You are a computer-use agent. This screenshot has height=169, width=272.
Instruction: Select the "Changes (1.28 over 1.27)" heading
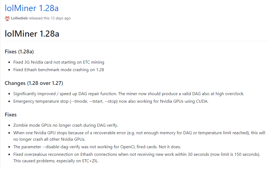pos(34,83)
